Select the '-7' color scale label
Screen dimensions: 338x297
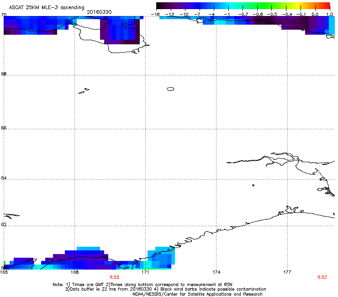pos(197,15)
